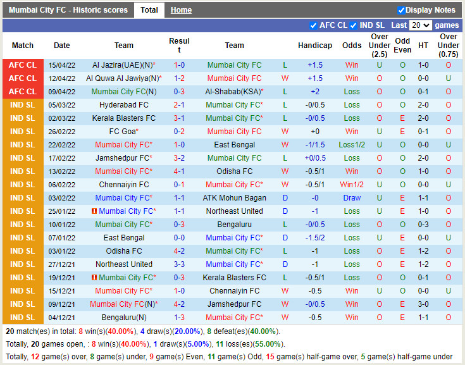Open Kerala Blasters FC link on 02/03/22 row
The image size is (465, 365).
tap(124, 118)
